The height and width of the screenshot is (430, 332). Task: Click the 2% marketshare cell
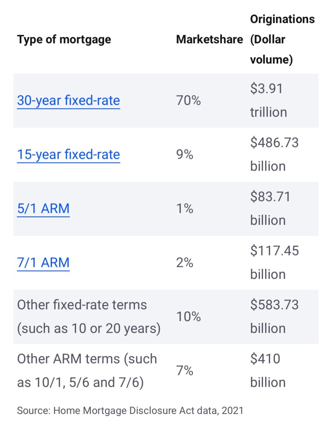[184, 263]
